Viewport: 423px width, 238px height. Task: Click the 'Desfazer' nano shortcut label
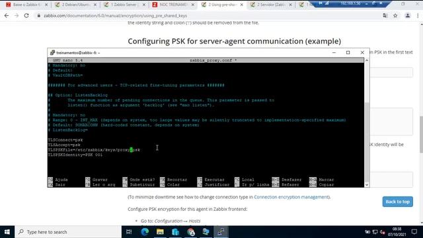[291, 180]
